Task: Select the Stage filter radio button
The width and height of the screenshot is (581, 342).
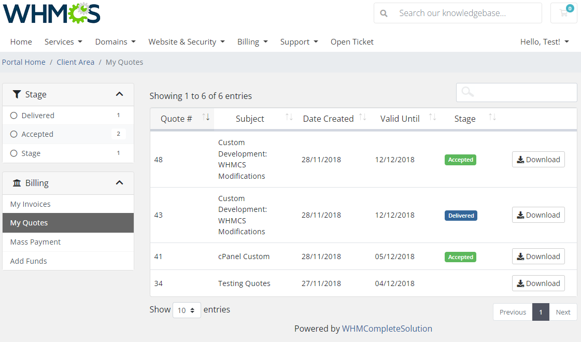Action: 13,153
